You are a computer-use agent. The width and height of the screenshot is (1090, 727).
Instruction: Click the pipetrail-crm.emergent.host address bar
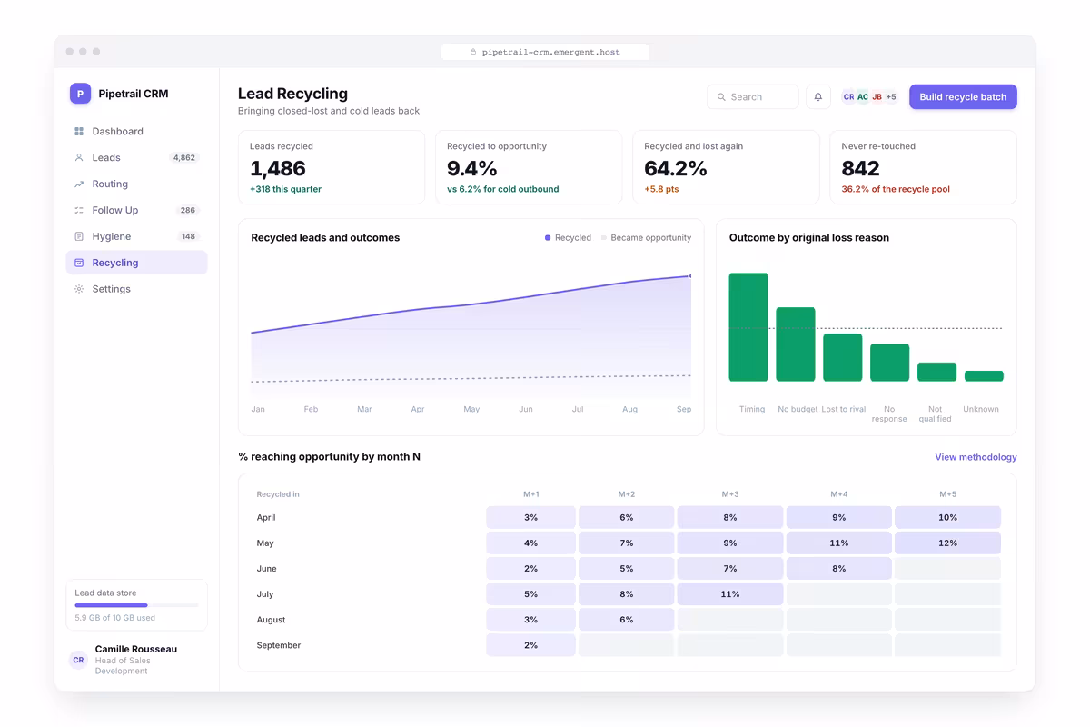(545, 52)
